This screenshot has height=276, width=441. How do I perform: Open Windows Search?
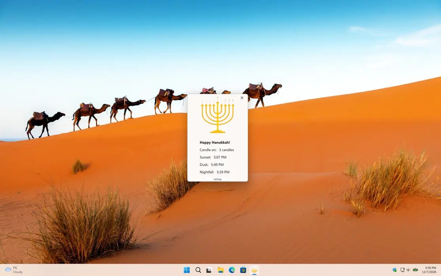click(x=198, y=270)
